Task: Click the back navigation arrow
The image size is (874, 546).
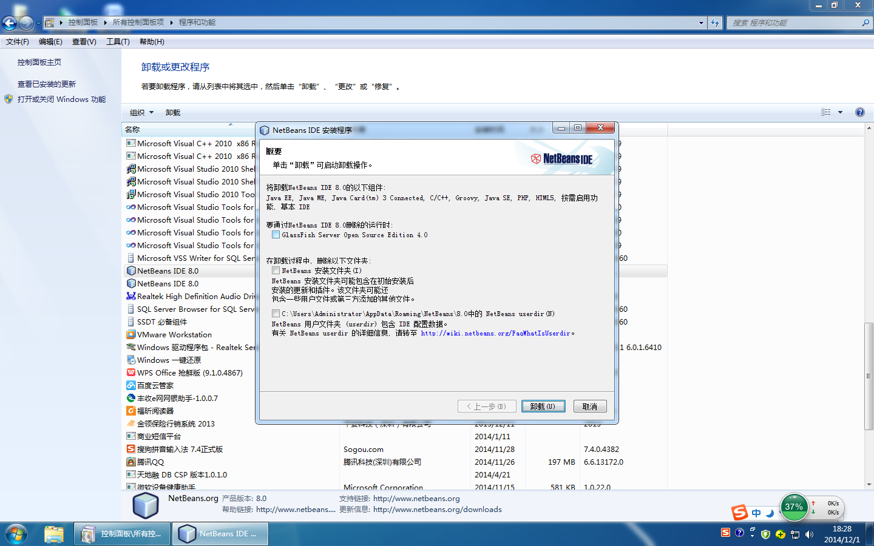Action: (10, 23)
